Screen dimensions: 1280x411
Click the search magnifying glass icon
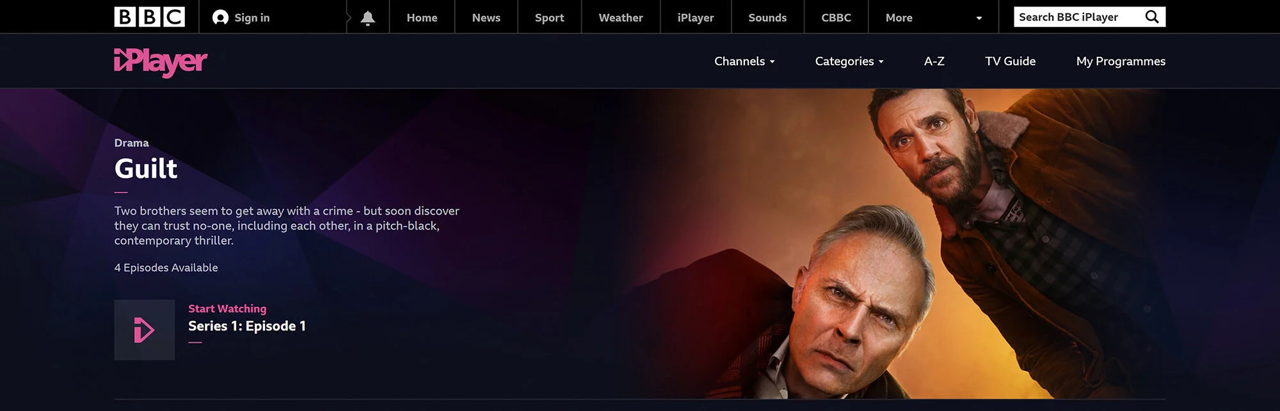1152,17
